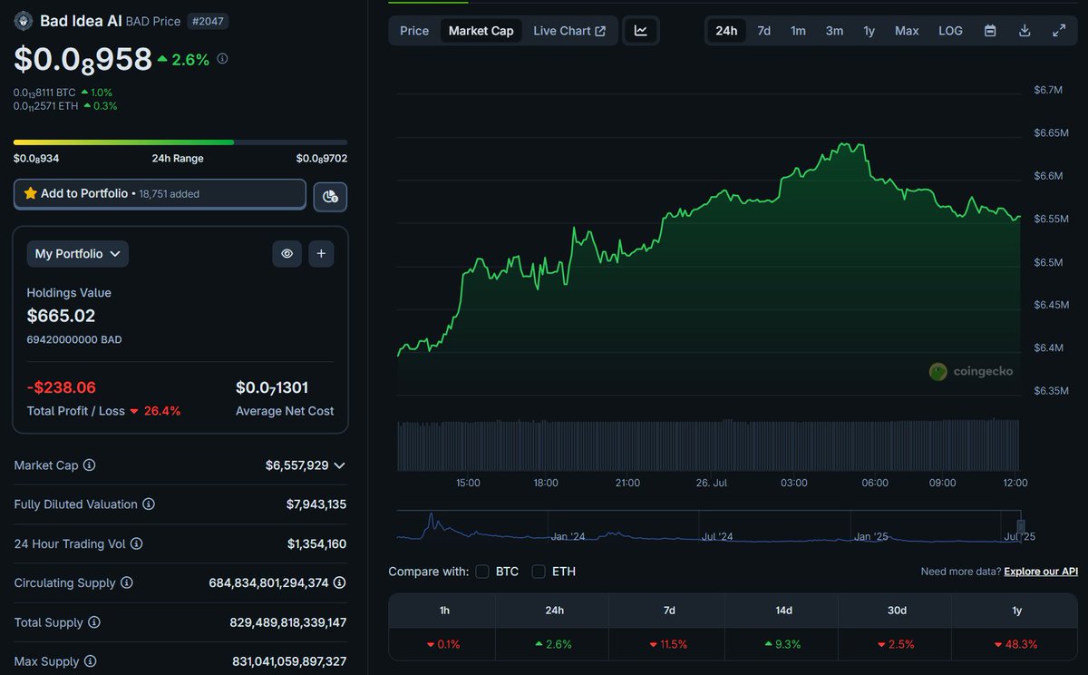
Task: Click 7d change value 11.5%
Action: (669, 644)
